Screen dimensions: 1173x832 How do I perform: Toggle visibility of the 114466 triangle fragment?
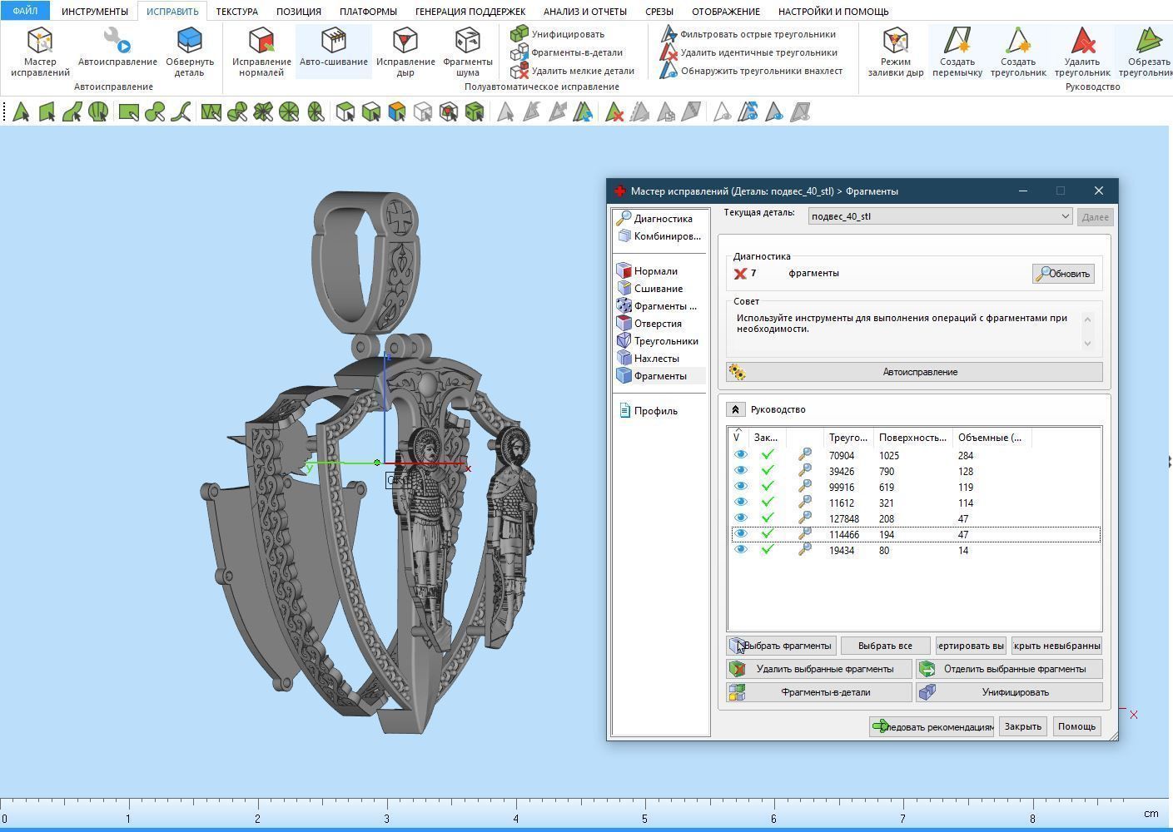(740, 534)
